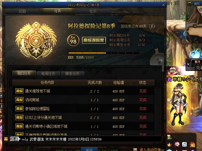Open the 赛季任务 season tasks tab
Image resolution: width=202 pixels, height=151 pixels.
pos(72,74)
